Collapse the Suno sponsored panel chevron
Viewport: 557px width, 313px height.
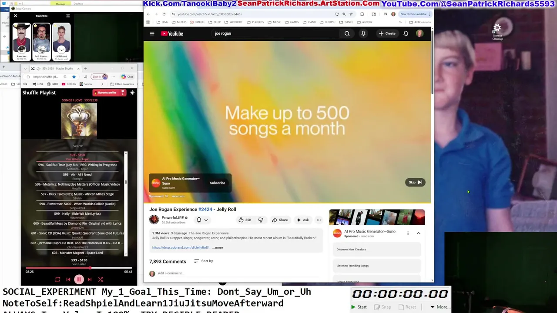(x=419, y=233)
